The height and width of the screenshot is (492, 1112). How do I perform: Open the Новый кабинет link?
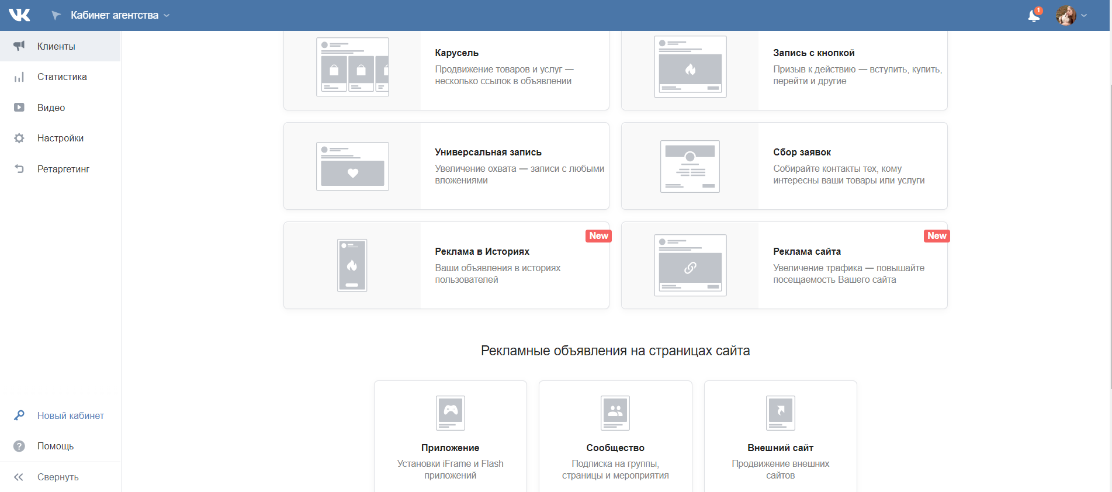[x=71, y=415]
